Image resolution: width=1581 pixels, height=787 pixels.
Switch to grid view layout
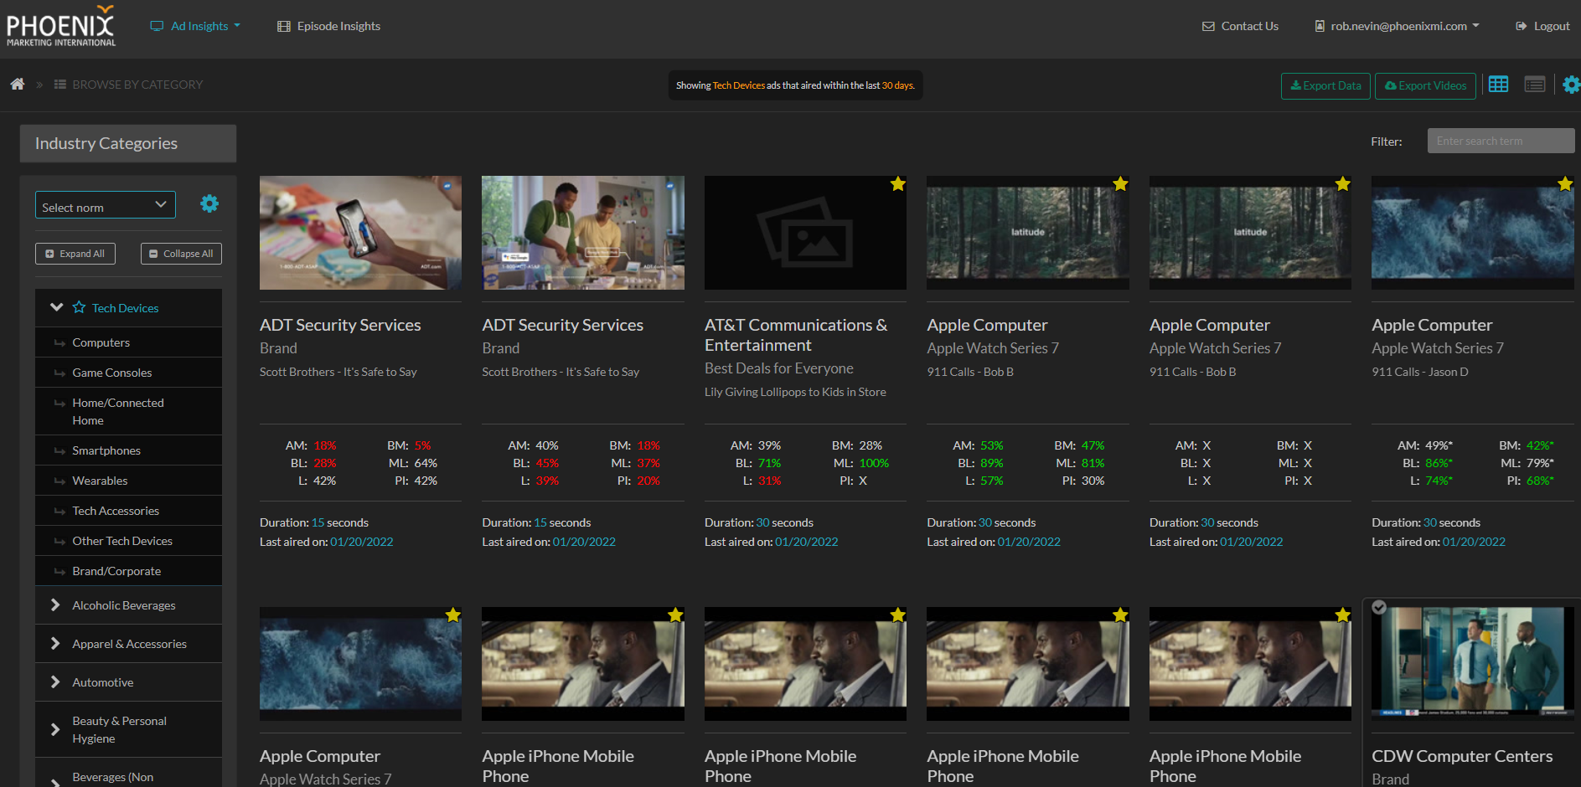pyautogui.click(x=1498, y=85)
